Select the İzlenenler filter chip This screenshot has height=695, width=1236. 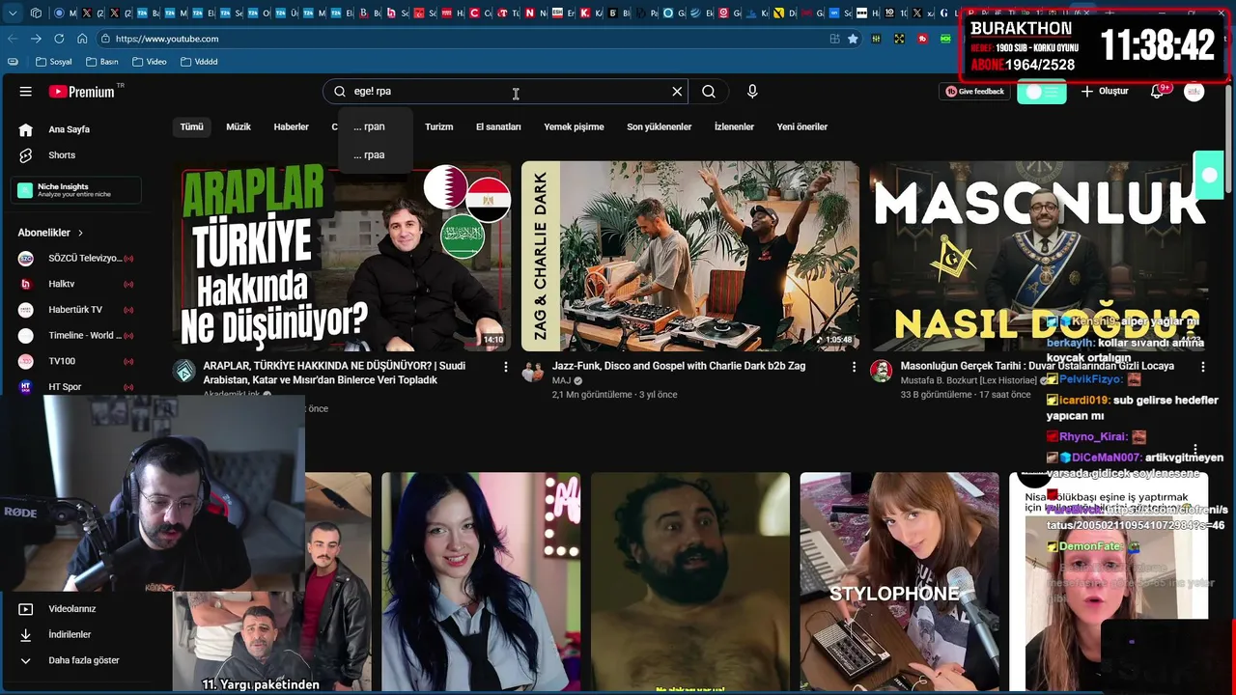[734, 126]
